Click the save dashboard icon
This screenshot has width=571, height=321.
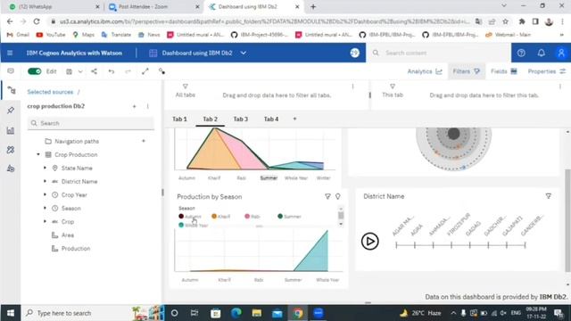(x=69, y=71)
